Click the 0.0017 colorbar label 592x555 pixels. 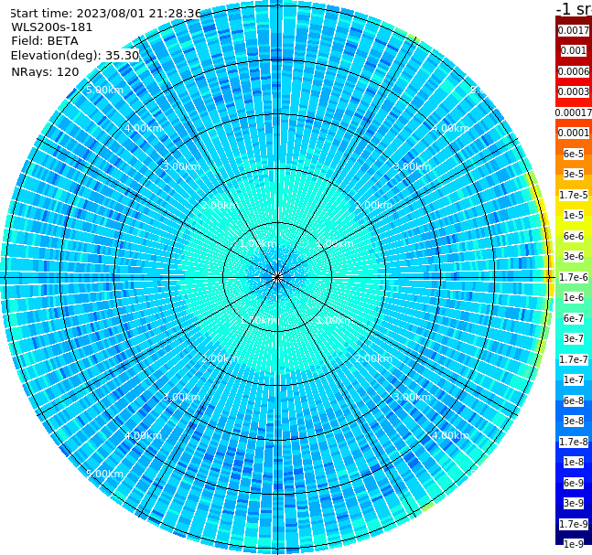click(x=574, y=30)
